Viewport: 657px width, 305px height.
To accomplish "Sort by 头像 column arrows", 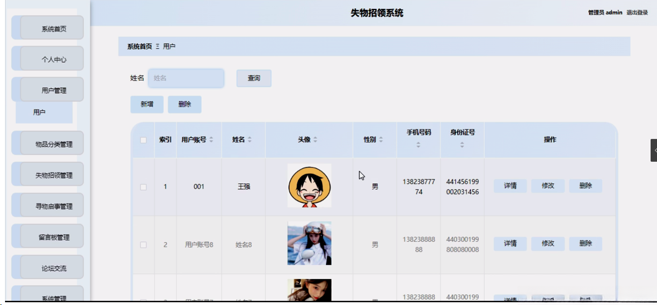I will click(x=315, y=140).
